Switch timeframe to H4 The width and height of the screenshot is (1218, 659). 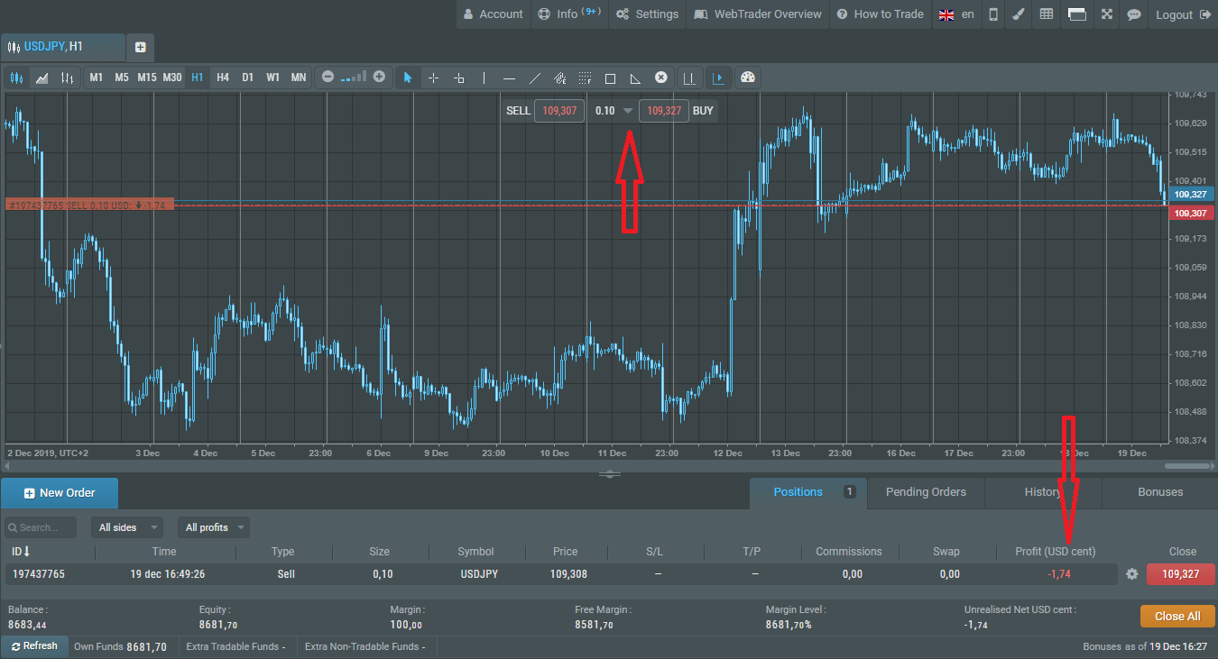(x=223, y=78)
